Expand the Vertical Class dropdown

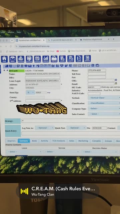(104, 98)
